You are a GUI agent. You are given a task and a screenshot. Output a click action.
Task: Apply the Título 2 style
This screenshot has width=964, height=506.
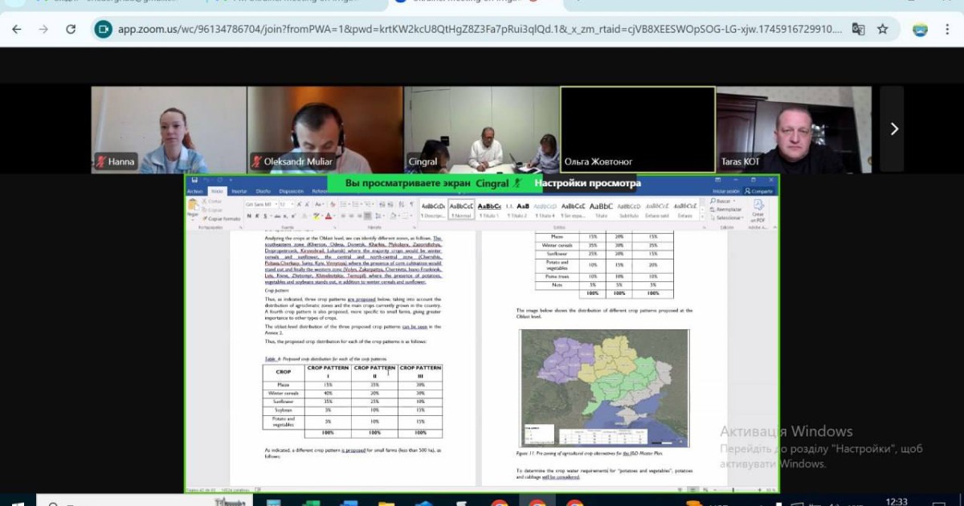518,210
